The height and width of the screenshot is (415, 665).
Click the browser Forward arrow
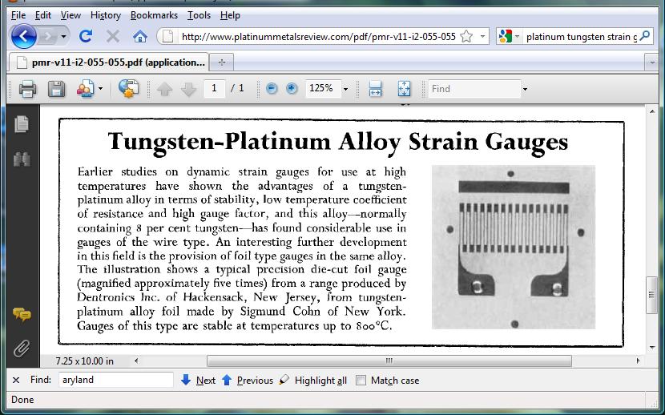point(48,37)
